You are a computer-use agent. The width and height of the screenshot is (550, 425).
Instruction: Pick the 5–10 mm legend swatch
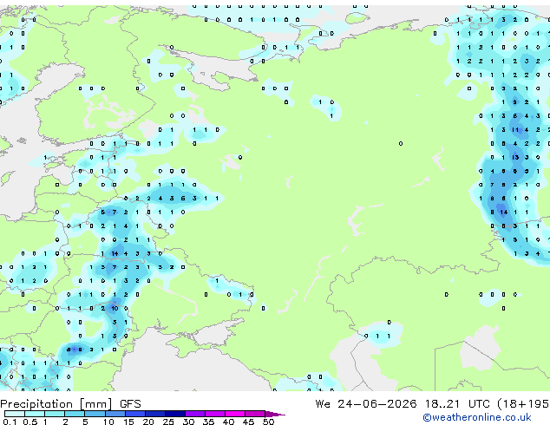tap(95, 414)
